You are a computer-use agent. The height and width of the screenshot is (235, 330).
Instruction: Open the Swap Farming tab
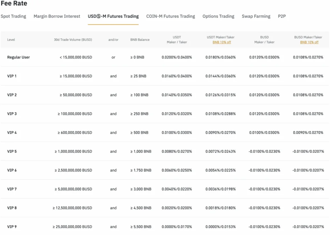(x=256, y=16)
